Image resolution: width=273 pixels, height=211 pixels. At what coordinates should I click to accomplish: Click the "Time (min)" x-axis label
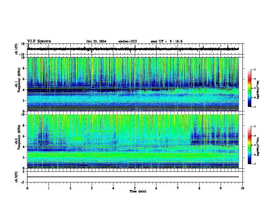click(138, 191)
